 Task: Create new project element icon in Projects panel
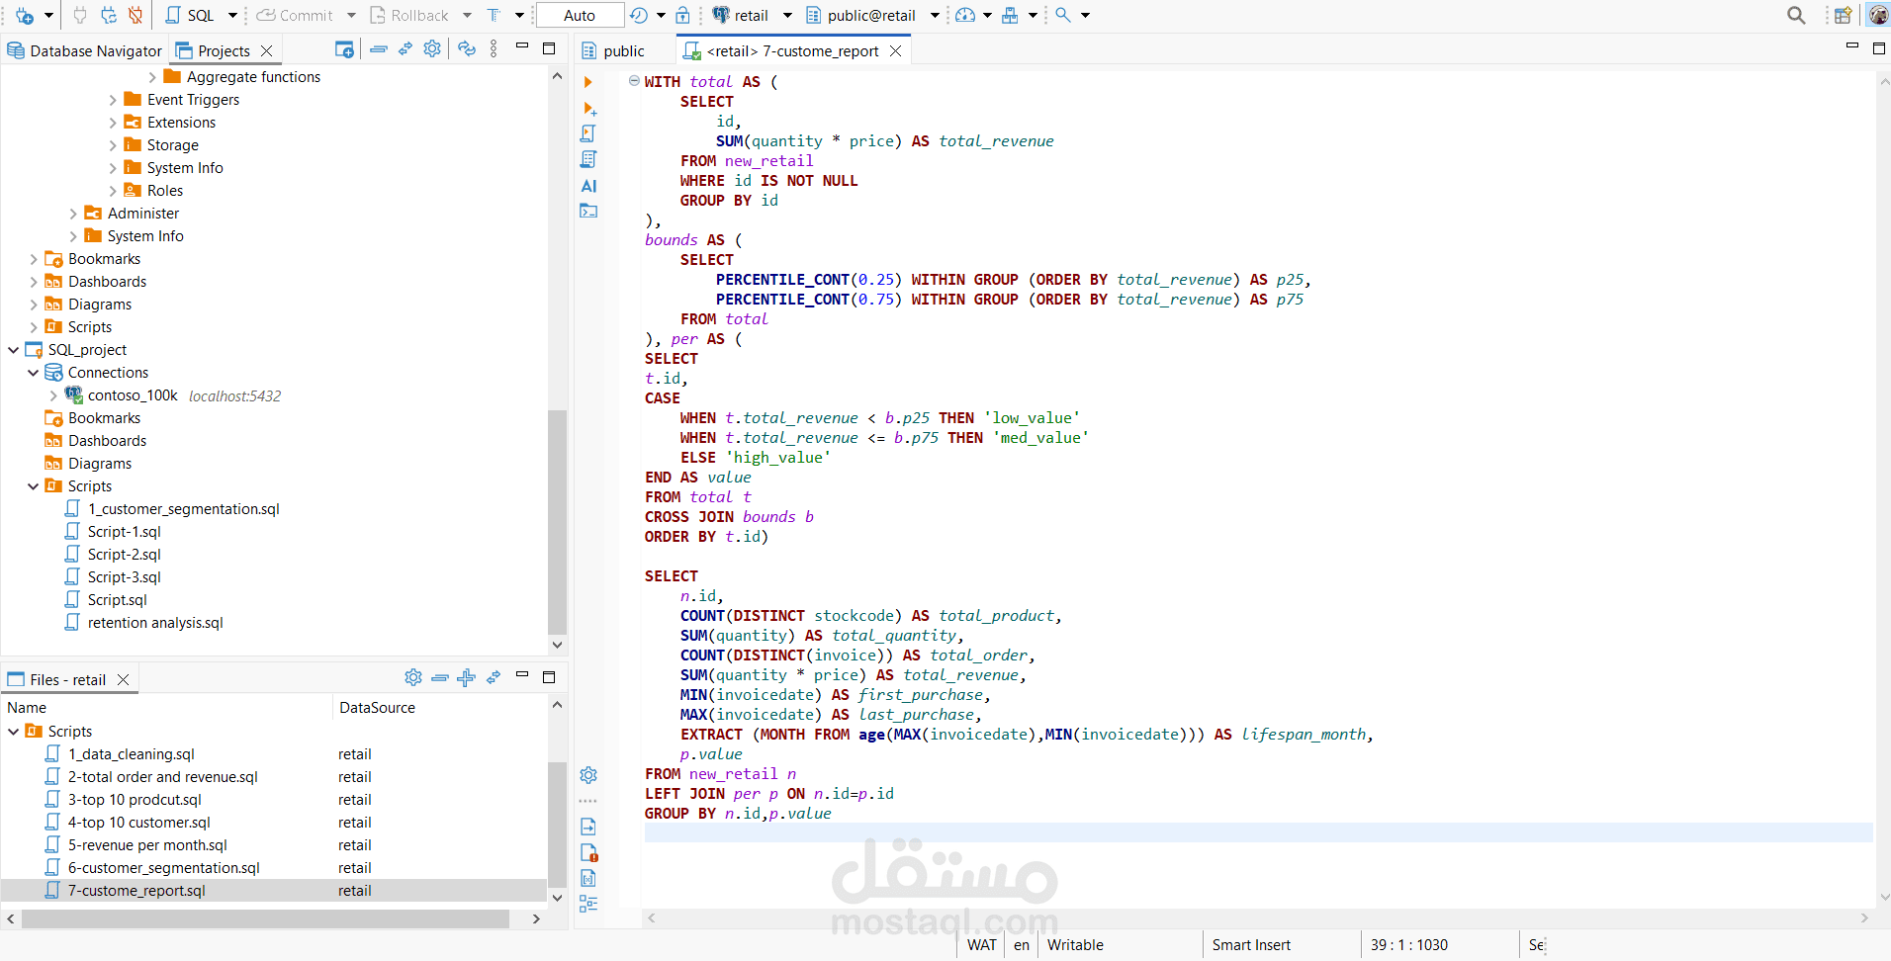click(344, 49)
